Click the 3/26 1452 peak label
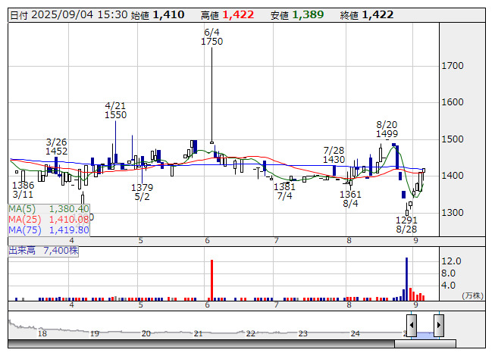Image resolution: width=495 pixels, height=356 pixels. click(56, 146)
